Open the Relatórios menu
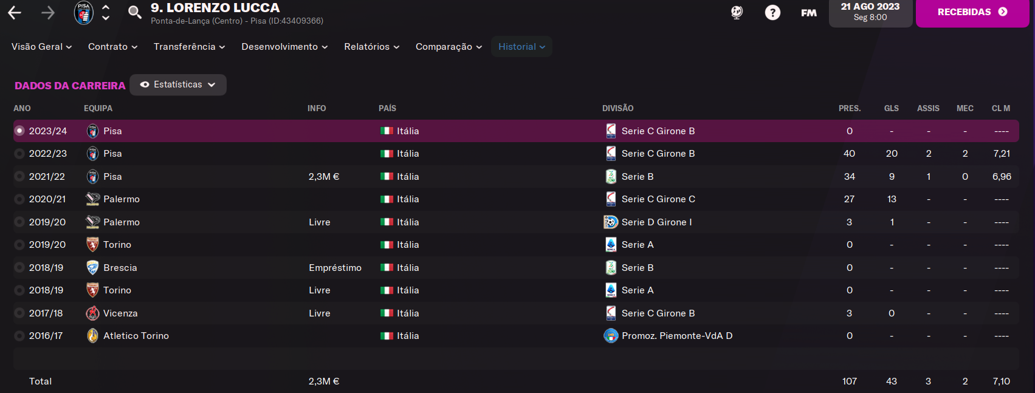The image size is (1035, 393). point(371,47)
